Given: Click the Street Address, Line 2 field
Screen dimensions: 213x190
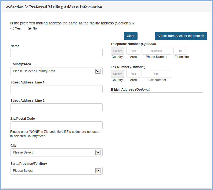Looking at the screenshot, I should coord(56,107).
